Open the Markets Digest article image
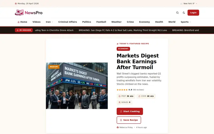Image resolution: width=214 pixels, height=134 pixels. 77,86
